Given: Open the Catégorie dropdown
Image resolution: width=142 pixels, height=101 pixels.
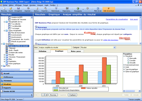Looking at the screenshot, I should (x=114, y=48).
